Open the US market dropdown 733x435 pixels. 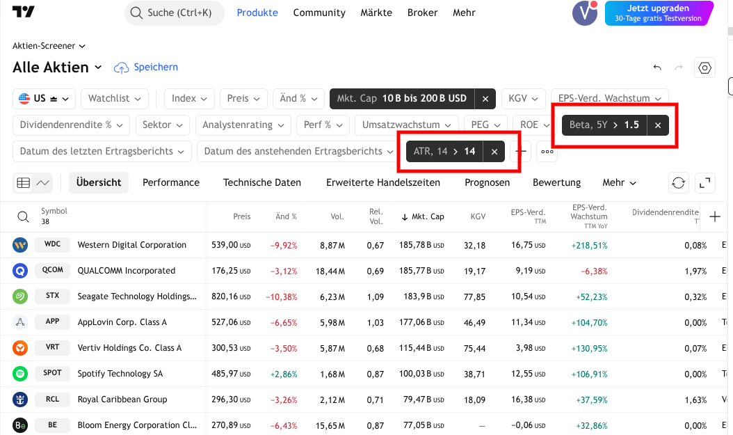pyautogui.click(x=44, y=99)
